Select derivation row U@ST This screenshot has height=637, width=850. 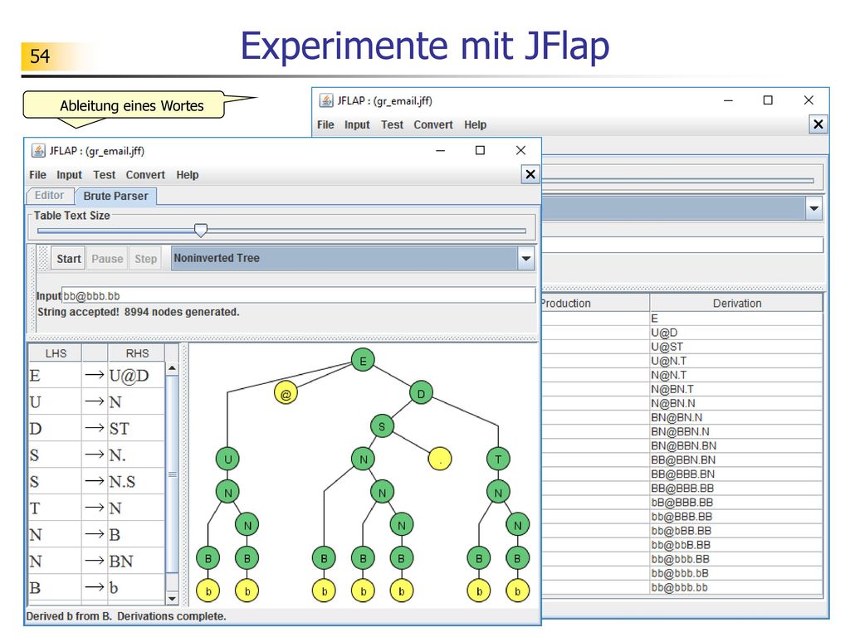click(682, 347)
